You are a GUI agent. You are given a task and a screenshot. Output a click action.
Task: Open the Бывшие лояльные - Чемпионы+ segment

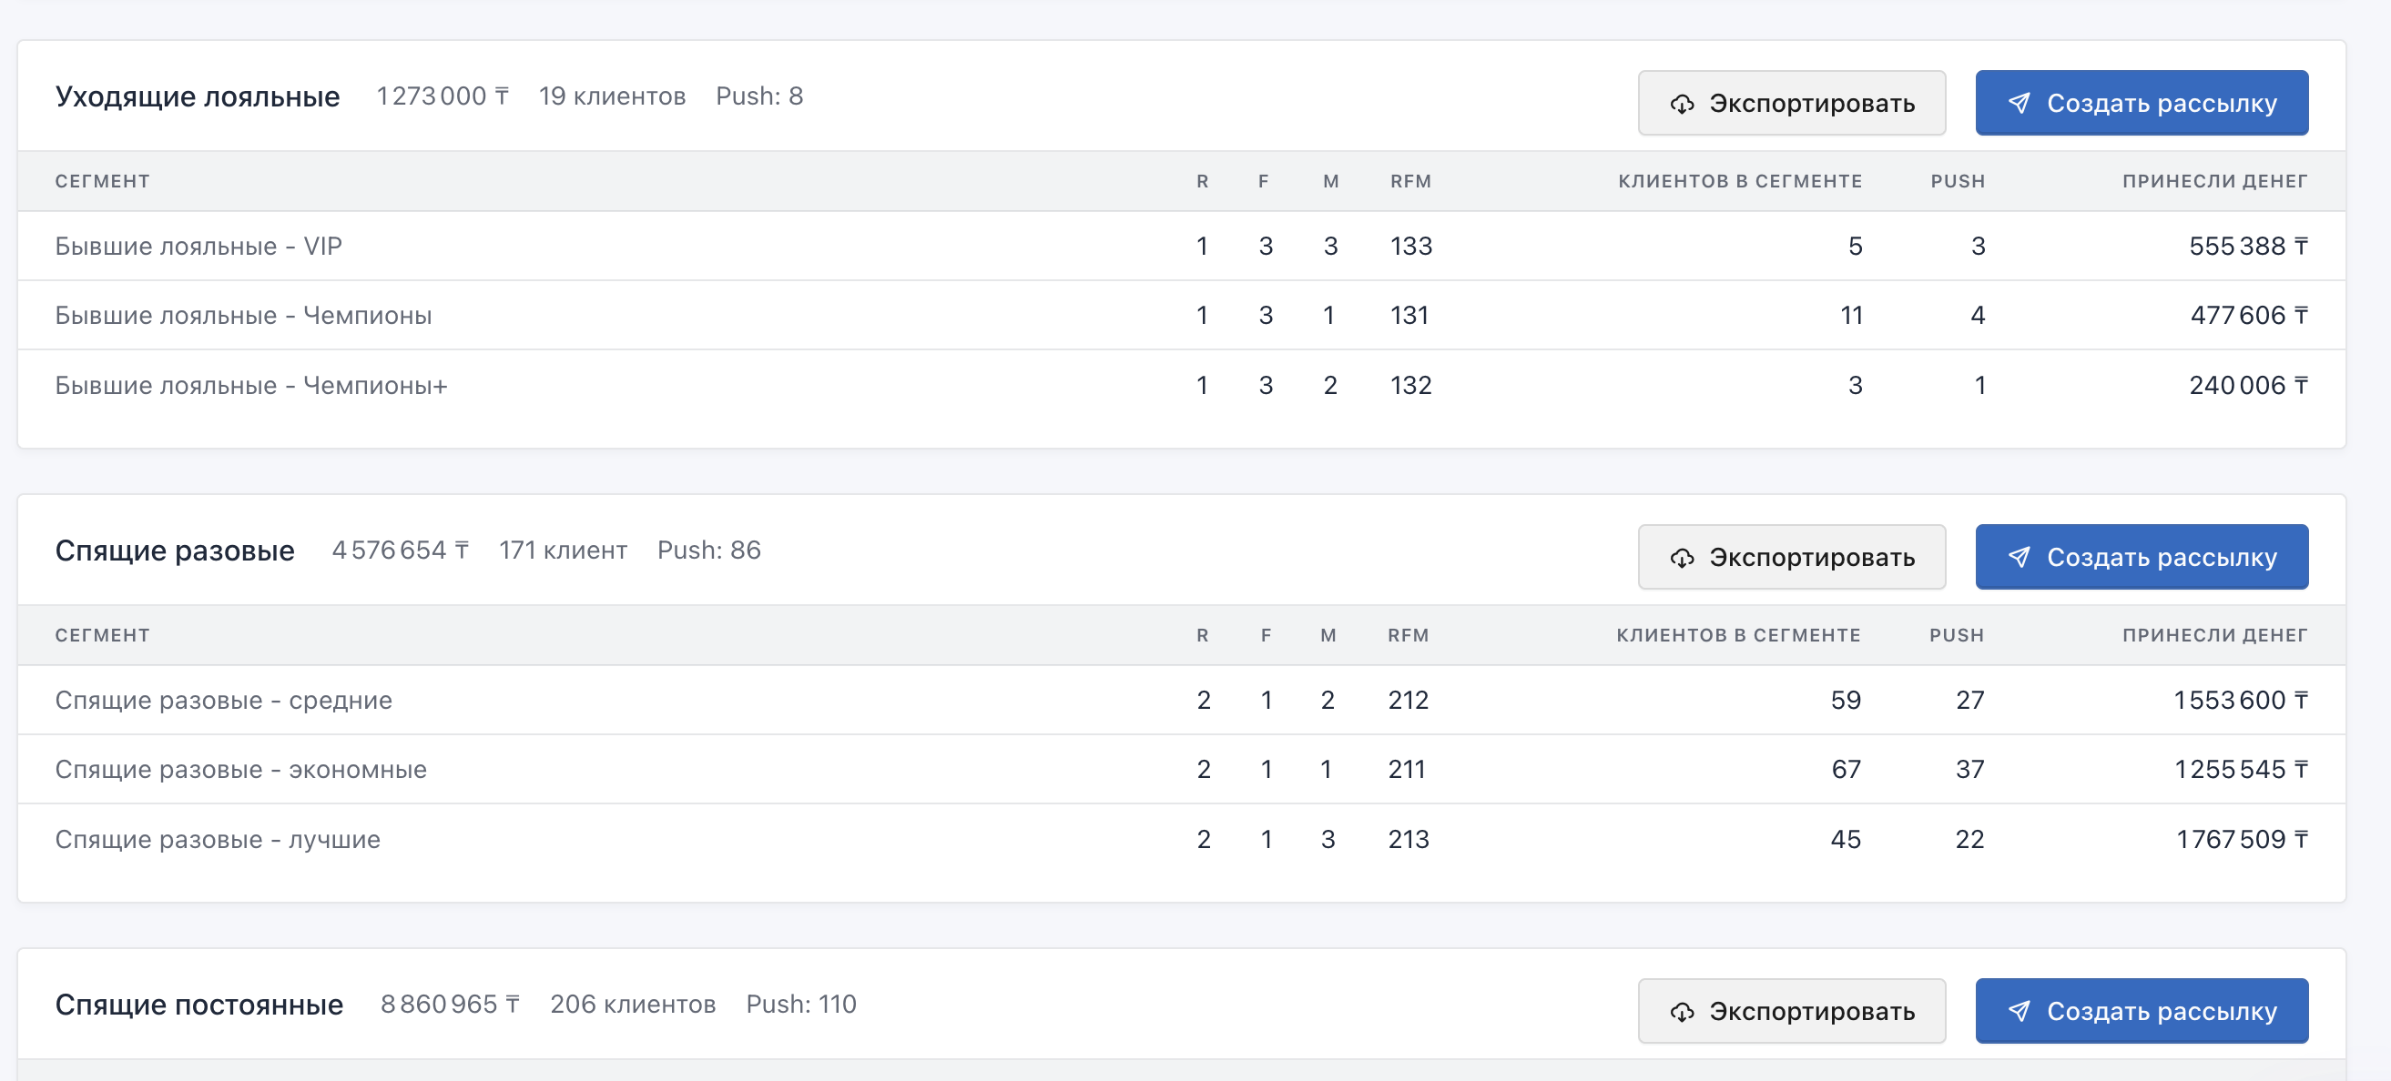coord(250,385)
